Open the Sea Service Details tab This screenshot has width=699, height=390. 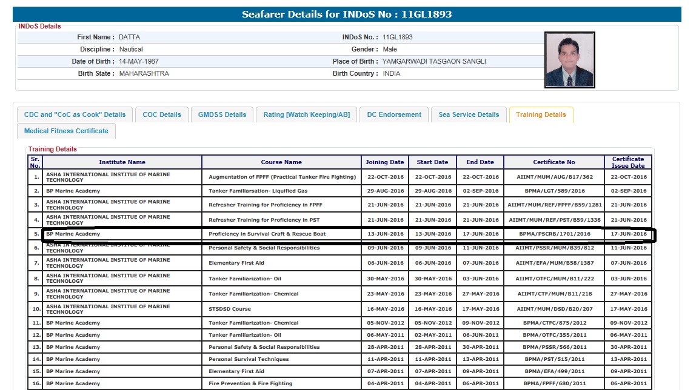pos(469,114)
